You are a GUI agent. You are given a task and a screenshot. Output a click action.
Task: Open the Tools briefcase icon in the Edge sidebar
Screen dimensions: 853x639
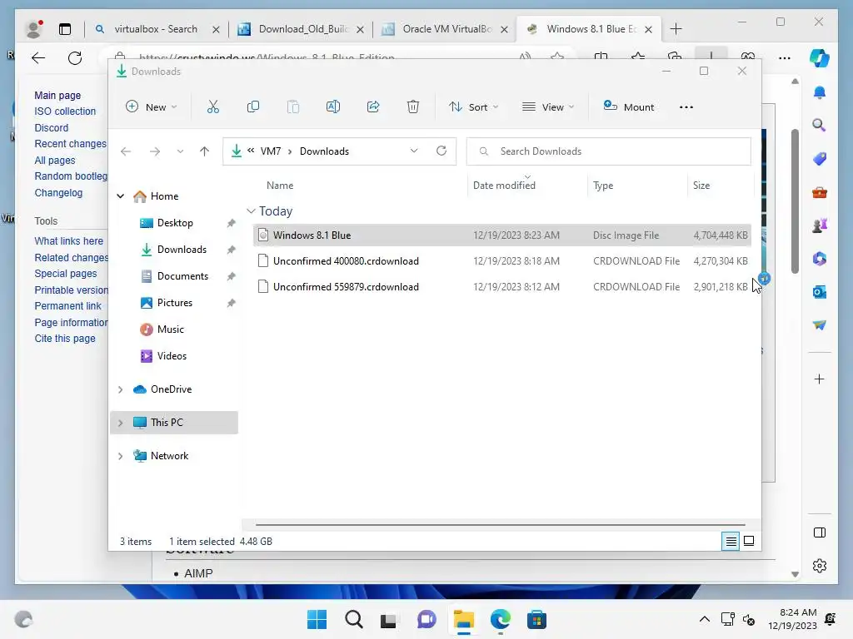click(x=820, y=192)
